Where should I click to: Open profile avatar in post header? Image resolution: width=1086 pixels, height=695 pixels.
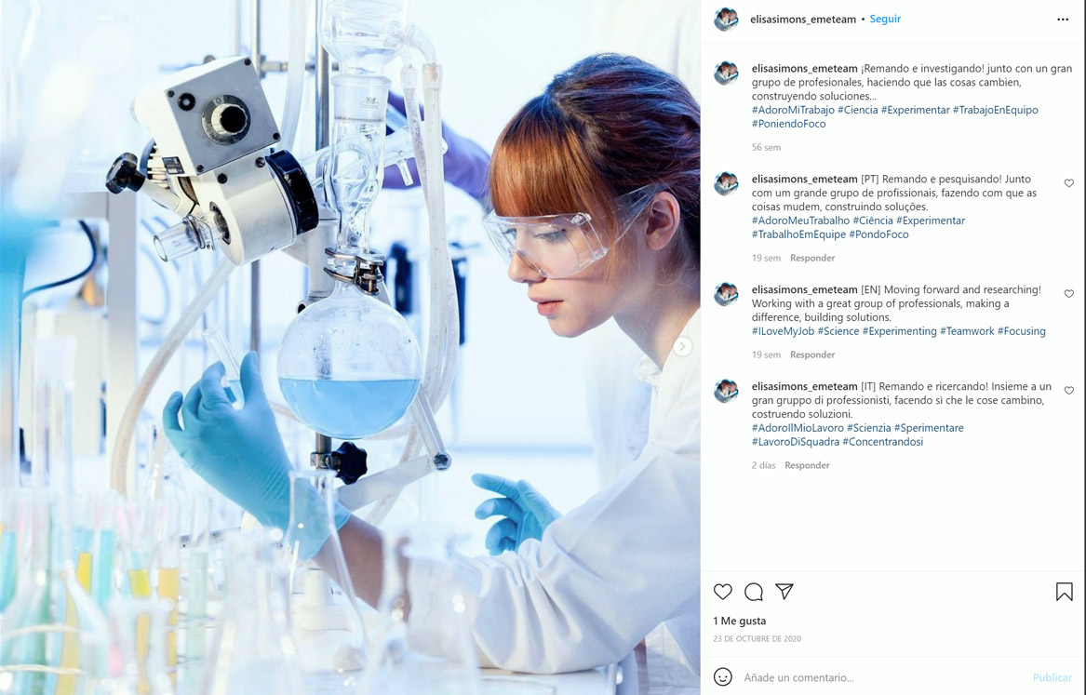coord(726,20)
